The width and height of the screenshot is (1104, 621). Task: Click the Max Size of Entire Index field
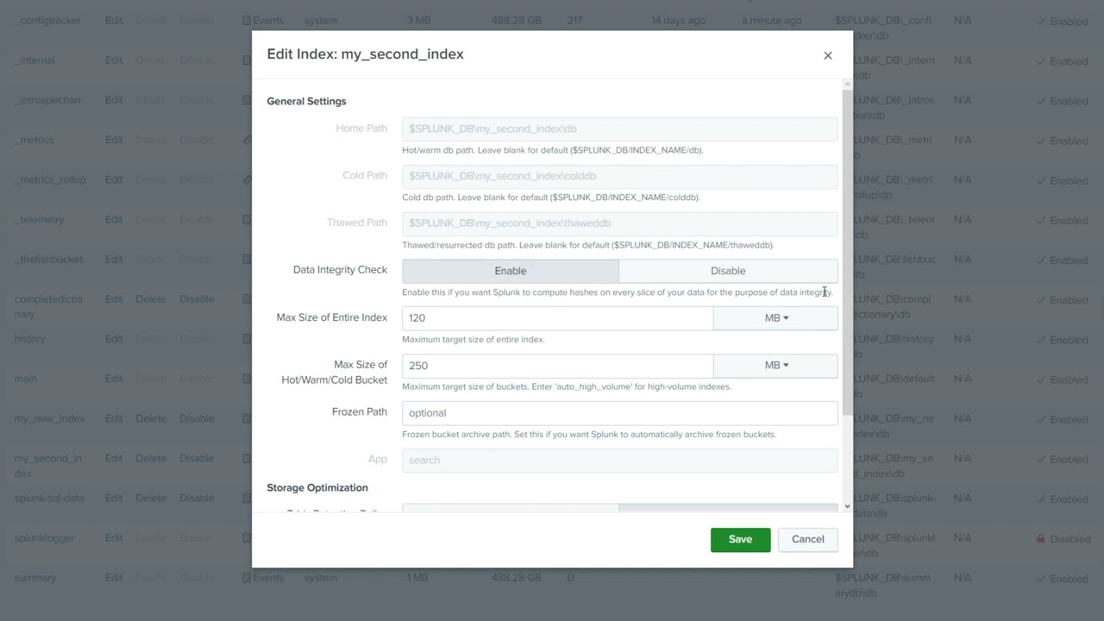(557, 318)
